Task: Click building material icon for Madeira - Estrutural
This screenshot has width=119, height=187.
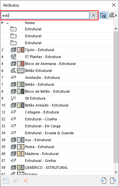Action: 13,154
